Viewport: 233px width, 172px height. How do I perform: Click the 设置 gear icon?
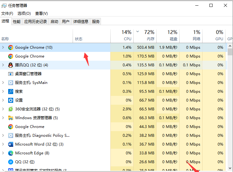click(x=11, y=100)
